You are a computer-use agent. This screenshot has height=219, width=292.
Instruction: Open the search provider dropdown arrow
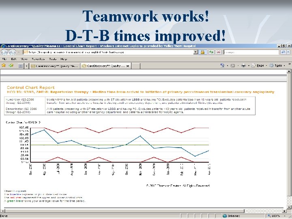click(x=288, y=52)
